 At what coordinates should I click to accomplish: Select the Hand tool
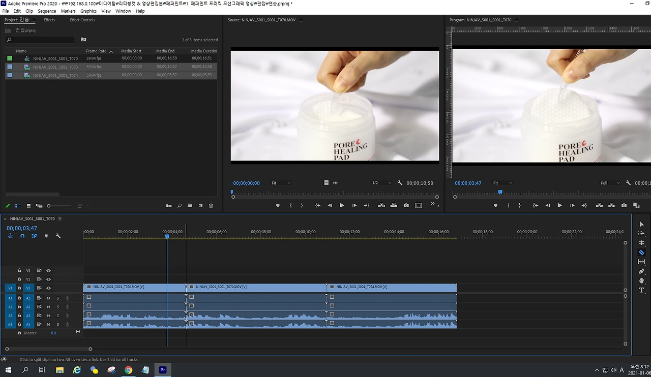click(x=641, y=280)
